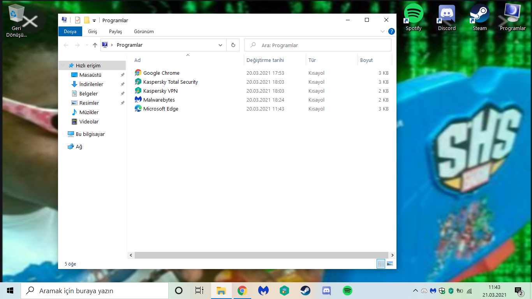Select the Programlar desktop icon

pyautogui.click(x=513, y=17)
